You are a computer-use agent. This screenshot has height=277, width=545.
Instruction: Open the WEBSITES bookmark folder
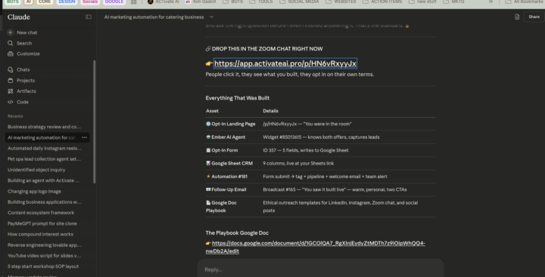tap(341, 2)
